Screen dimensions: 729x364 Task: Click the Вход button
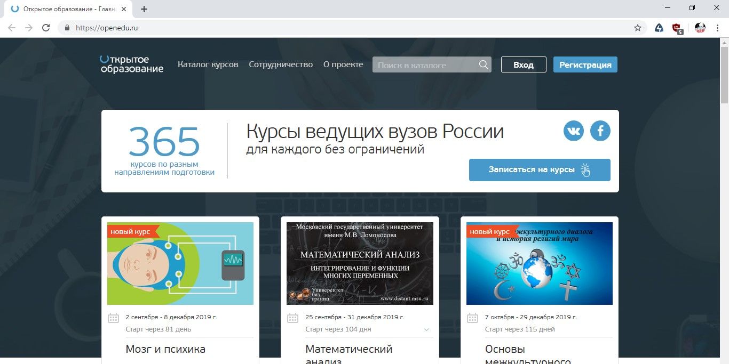(x=524, y=64)
